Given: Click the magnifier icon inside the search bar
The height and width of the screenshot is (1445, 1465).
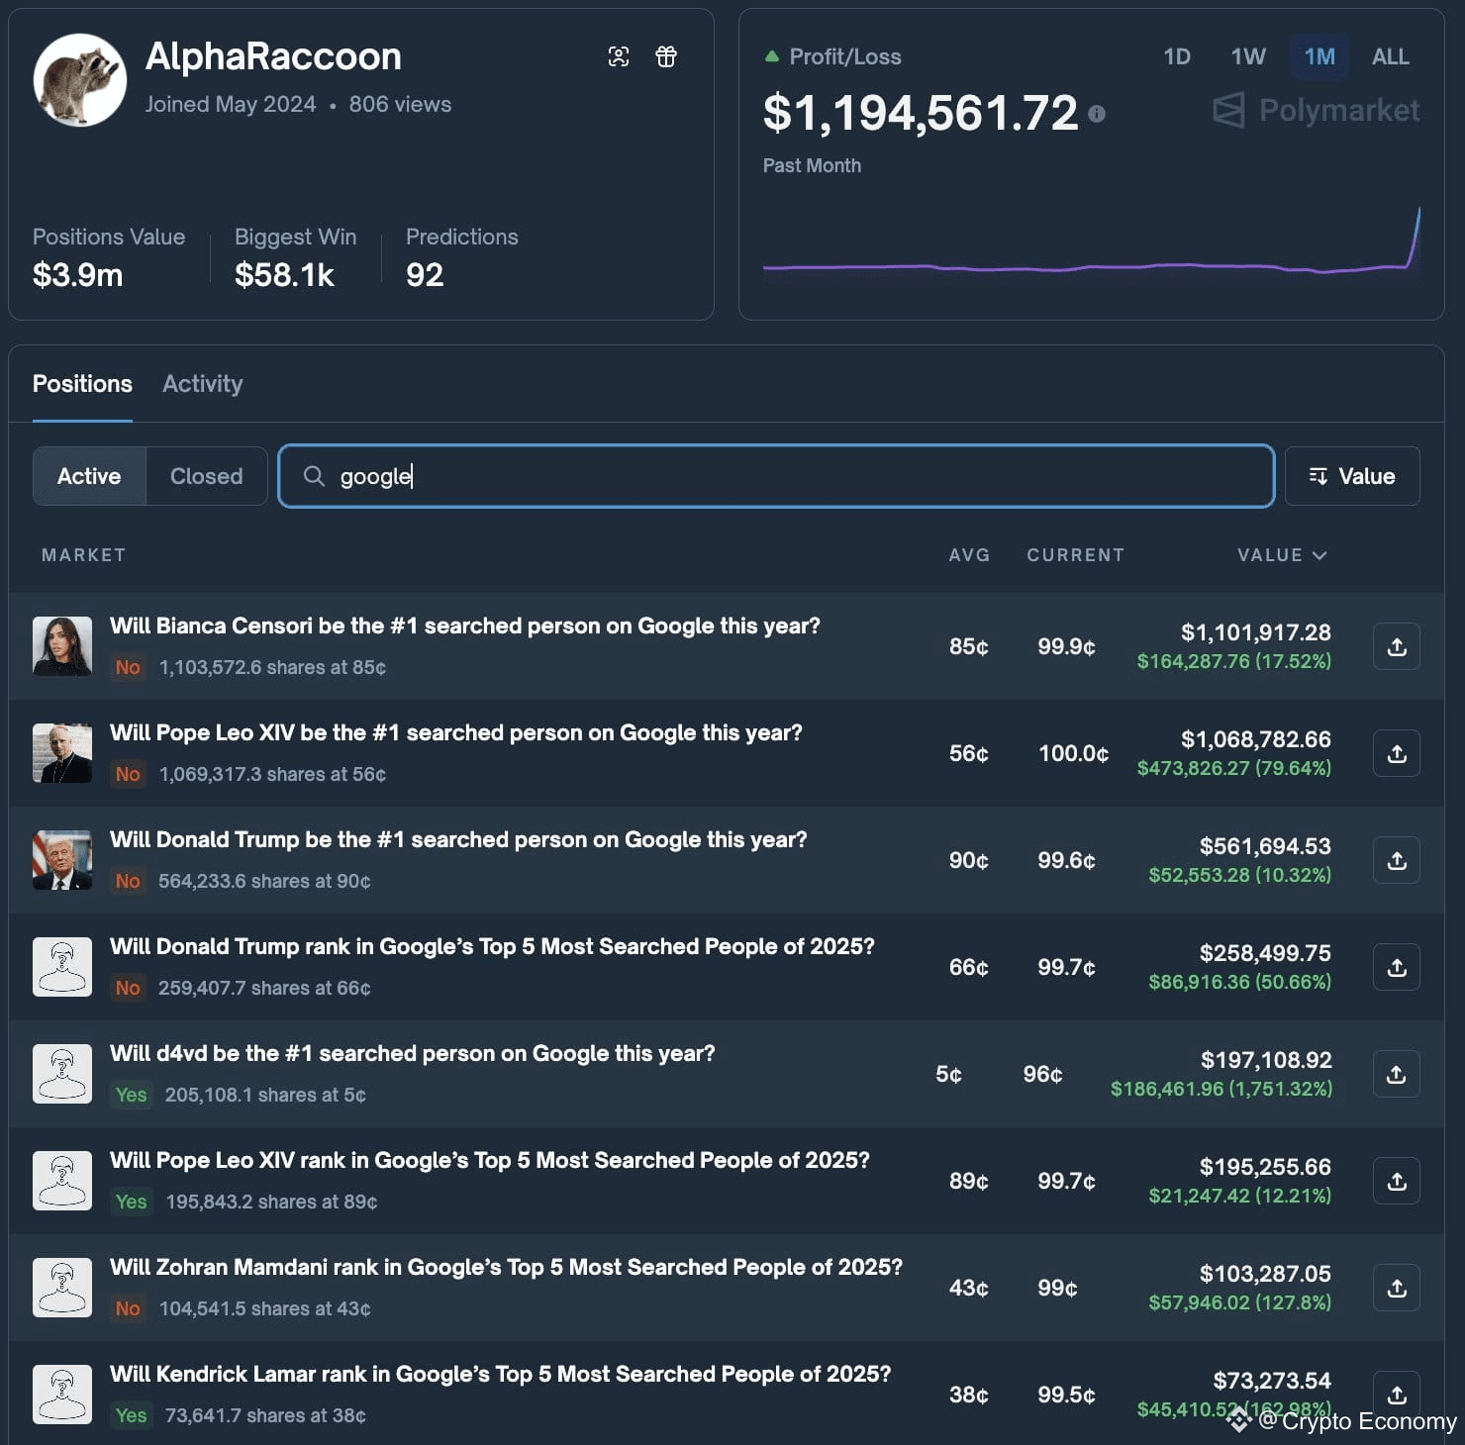Looking at the screenshot, I should pos(314,476).
